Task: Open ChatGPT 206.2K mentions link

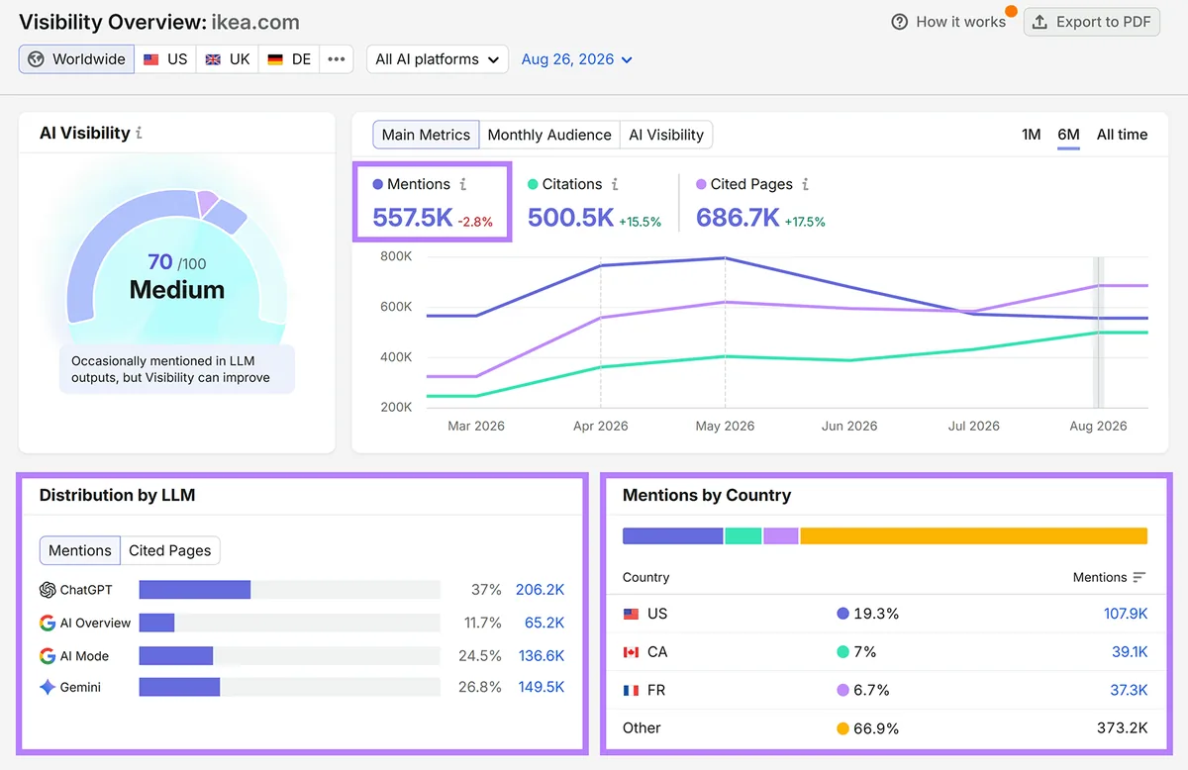Action: pos(540,590)
